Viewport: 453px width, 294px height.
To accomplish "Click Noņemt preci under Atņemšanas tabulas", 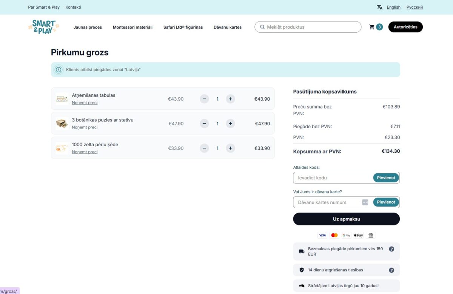I will [x=85, y=103].
